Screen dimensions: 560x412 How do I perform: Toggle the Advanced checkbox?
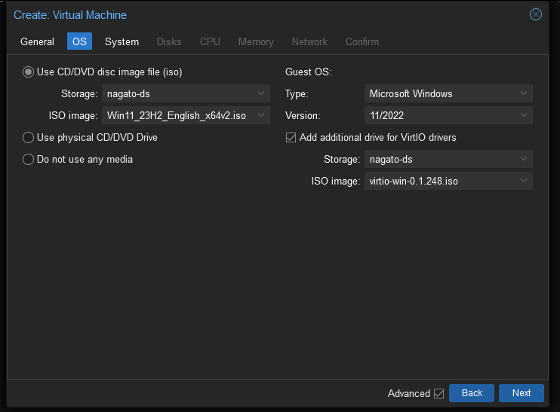(x=438, y=393)
